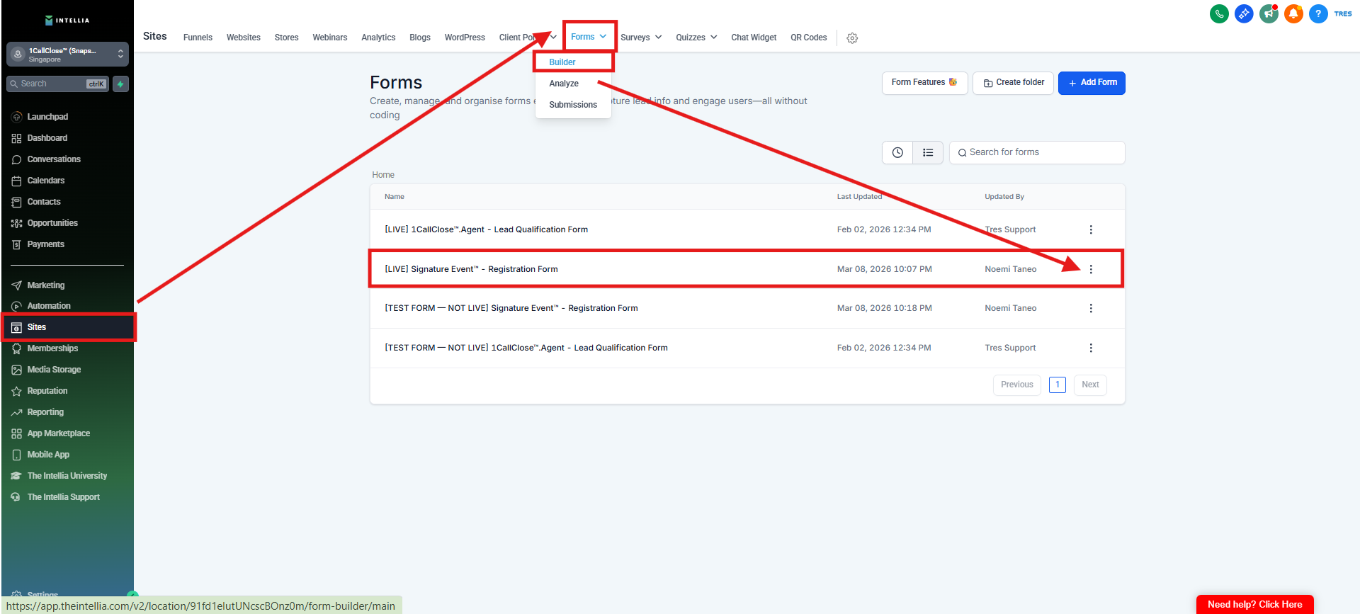Switch to the Websites tab

(244, 38)
